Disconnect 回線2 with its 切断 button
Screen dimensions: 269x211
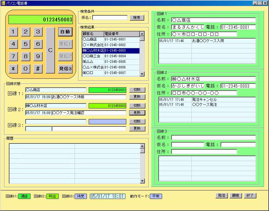click(137, 105)
